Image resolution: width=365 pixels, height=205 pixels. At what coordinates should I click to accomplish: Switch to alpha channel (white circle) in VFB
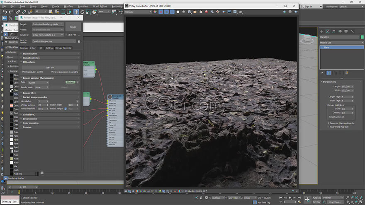pos(178,12)
